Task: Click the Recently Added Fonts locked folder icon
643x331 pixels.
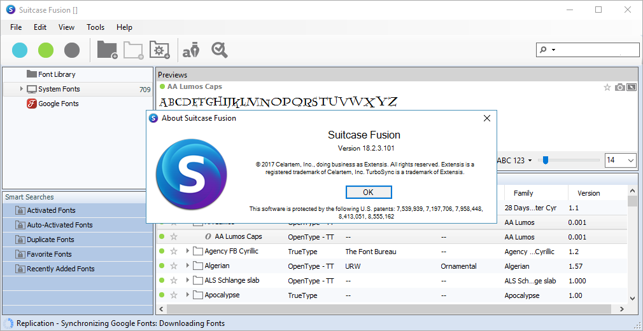Action: click(20, 269)
